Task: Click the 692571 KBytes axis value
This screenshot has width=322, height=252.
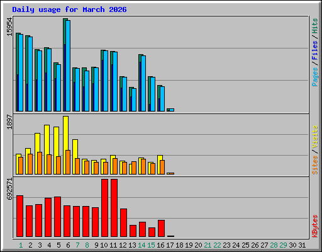Action: (x=9, y=189)
